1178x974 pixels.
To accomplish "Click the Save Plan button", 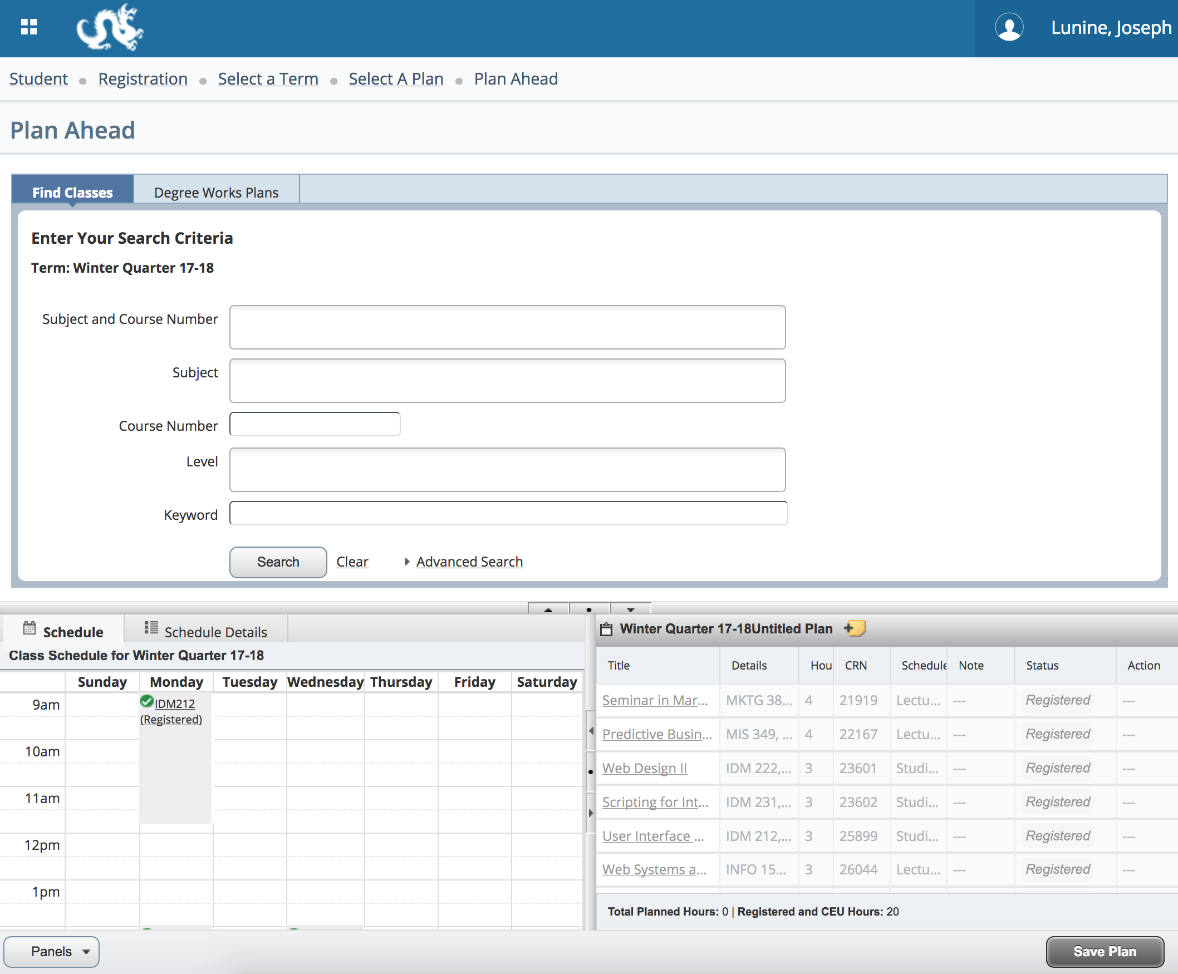I will (1103, 951).
